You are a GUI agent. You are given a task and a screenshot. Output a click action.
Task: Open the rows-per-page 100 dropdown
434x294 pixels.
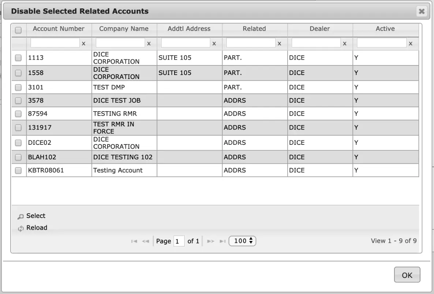tap(242, 241)
